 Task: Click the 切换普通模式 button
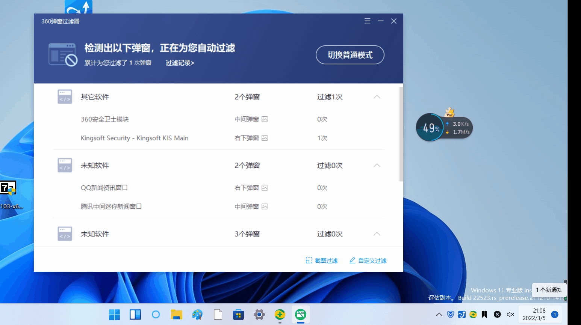click(x=350, y=55)
